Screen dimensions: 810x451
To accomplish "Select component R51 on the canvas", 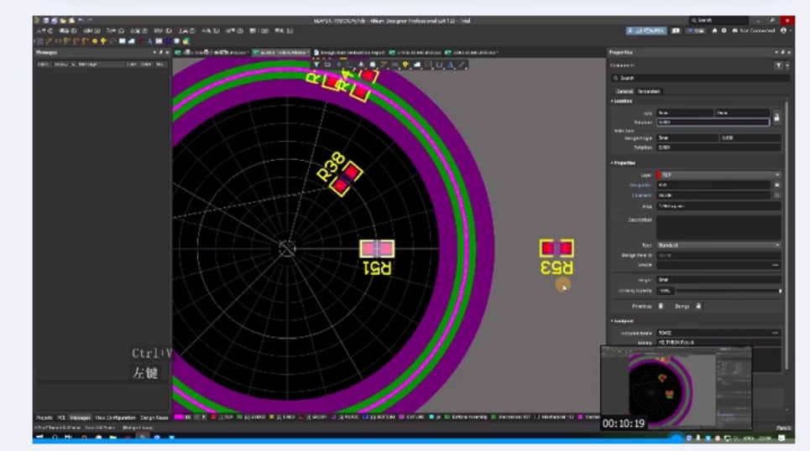I will [x=377, y=249].
